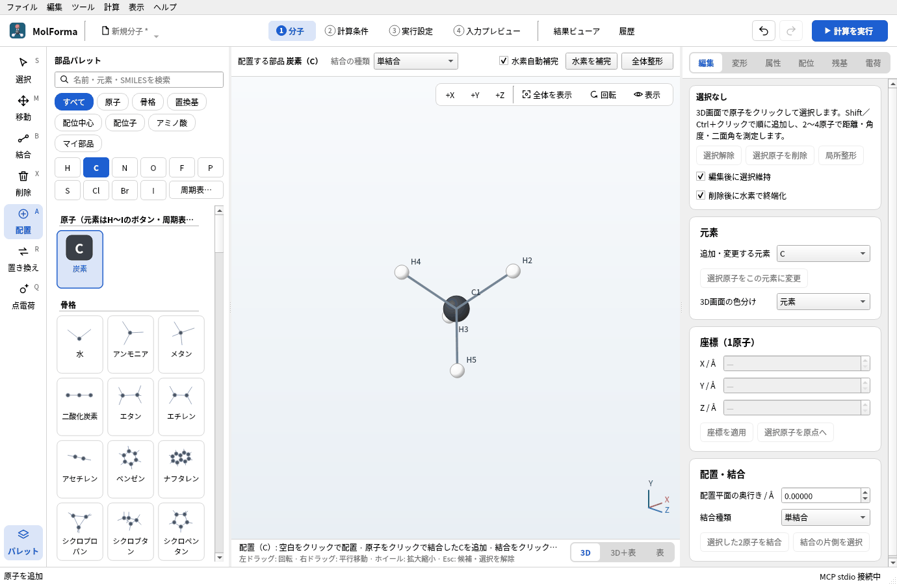Switch view mode to 表

point(660,552)
